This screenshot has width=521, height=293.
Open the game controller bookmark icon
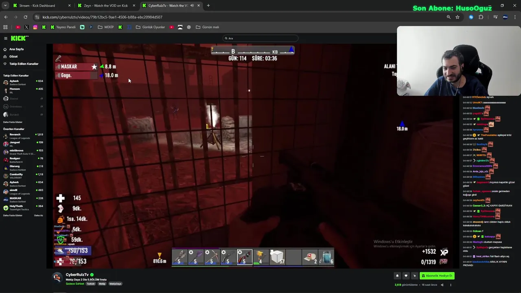180,27
